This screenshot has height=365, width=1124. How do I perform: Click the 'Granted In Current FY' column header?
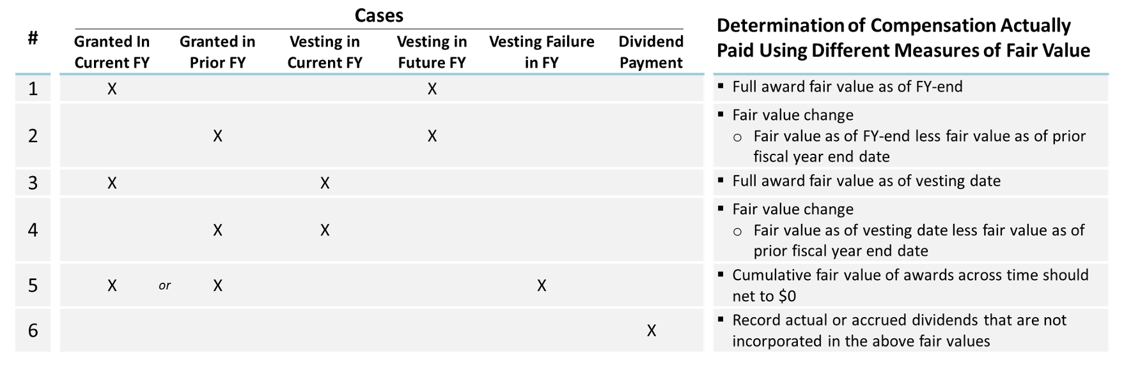coord(112,52)
